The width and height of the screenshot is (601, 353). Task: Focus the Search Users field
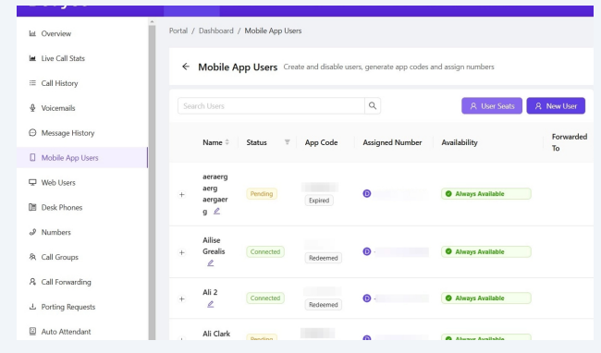pyautogui.click(x=271, y=105)
